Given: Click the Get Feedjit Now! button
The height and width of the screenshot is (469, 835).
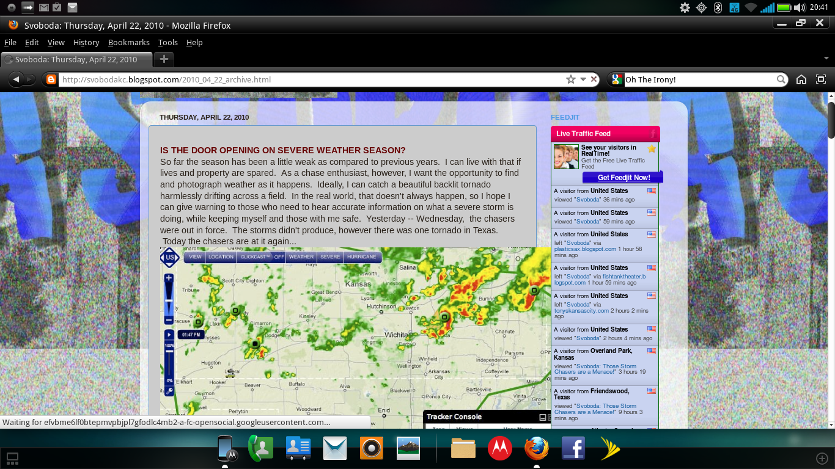Looking at the screenshot, I should tap(623, 177).
